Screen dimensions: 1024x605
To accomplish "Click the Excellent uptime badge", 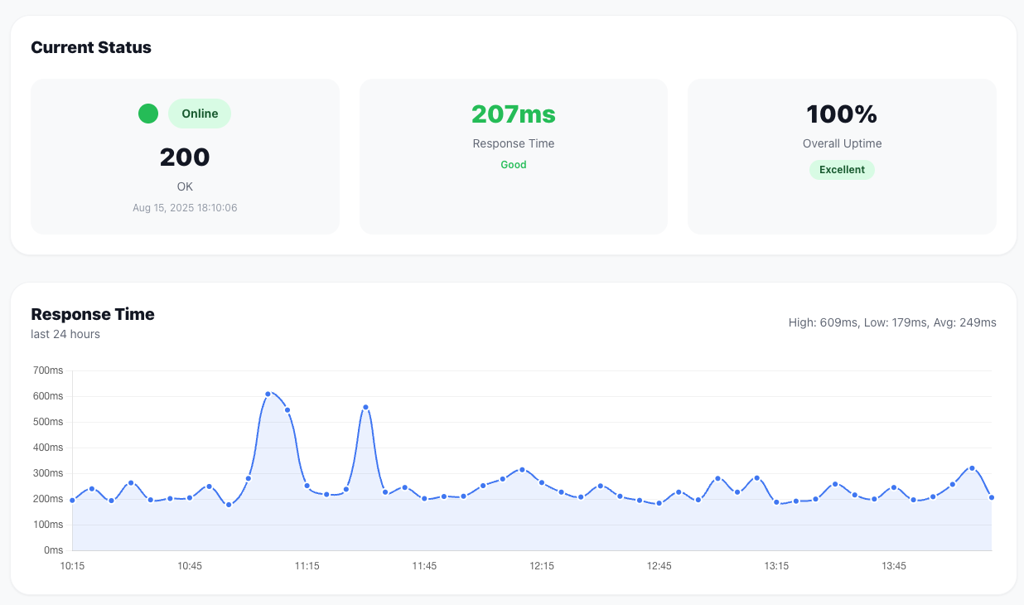I will coord(842,170).
